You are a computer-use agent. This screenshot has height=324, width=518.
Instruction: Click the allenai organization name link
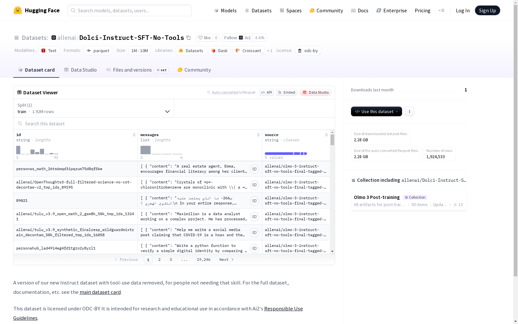[66, 38]
